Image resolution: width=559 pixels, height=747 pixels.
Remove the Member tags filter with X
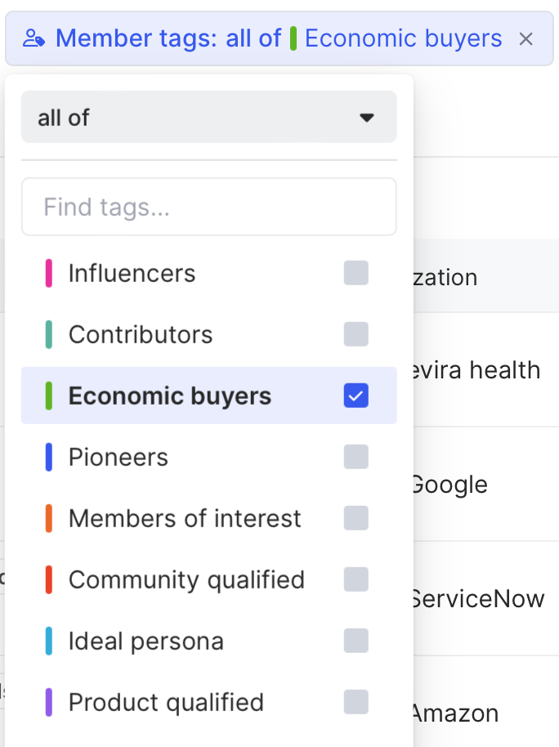pyautogui.click(x=526, y=38)
